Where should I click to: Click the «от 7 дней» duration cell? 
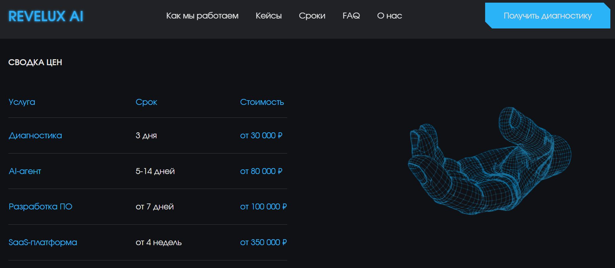click(x=155, y=206)
